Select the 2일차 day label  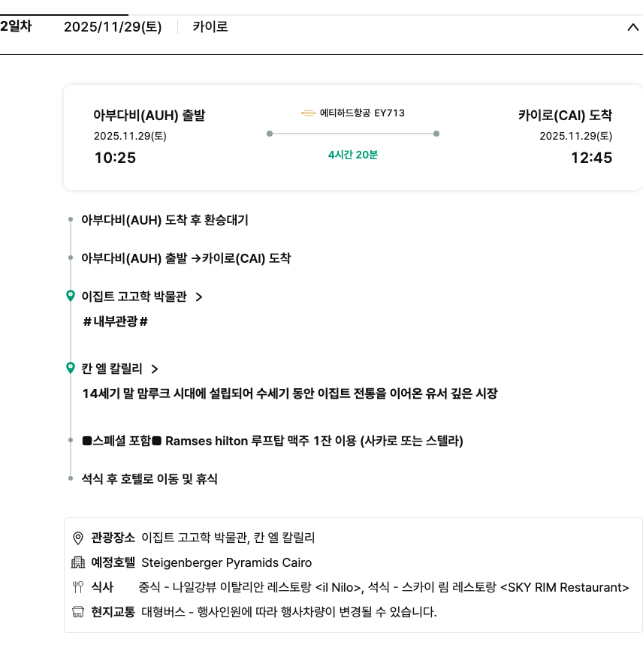click(16, 26)
